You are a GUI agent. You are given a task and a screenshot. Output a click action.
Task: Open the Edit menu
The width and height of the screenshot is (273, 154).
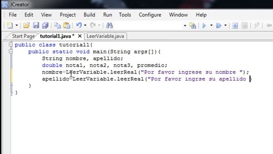pyautogui.click(x=29, y=15)
